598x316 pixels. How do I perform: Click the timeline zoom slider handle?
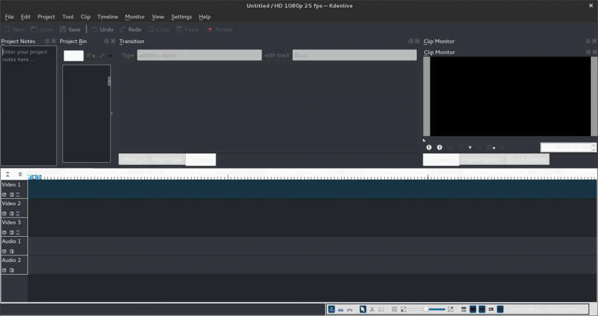point(426,309)
